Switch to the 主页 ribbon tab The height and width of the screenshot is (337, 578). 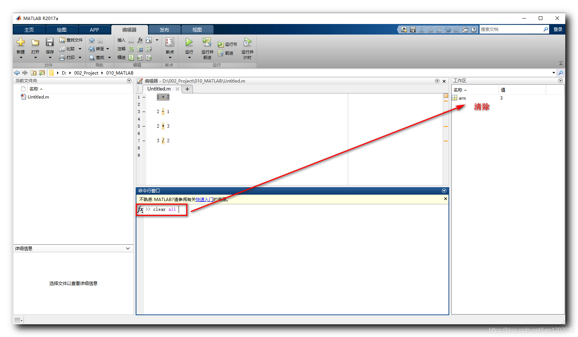pyautogui.click(x=29, y=30)
